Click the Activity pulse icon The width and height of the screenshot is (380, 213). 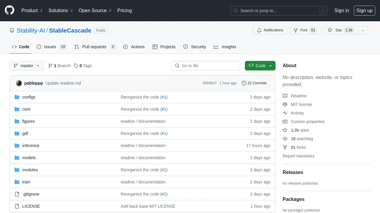[285, 113]
